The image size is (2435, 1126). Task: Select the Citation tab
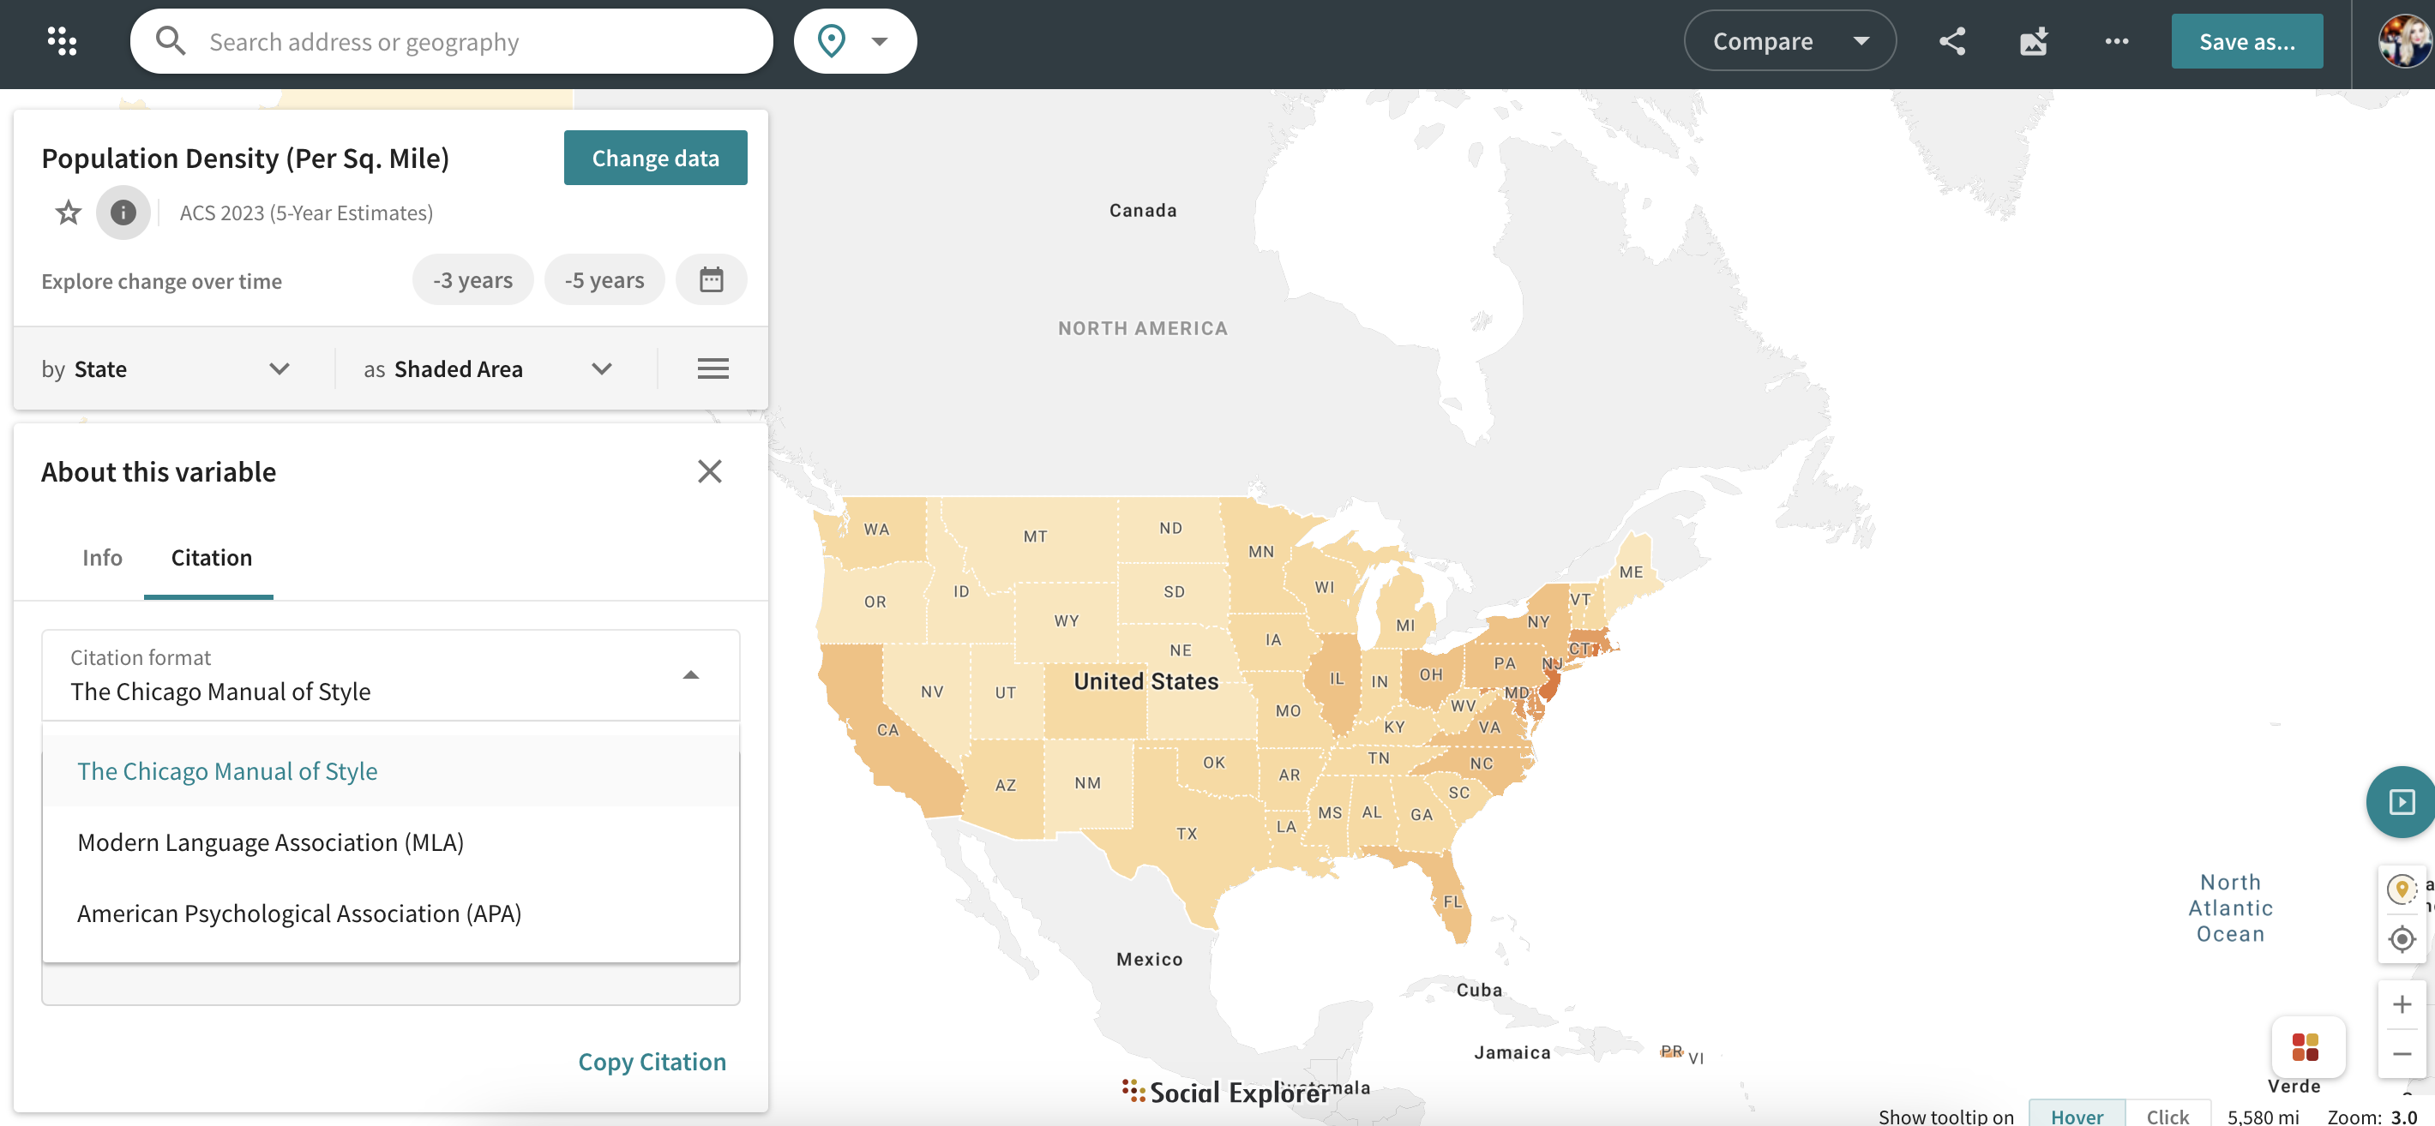click(x=210, y=557)
